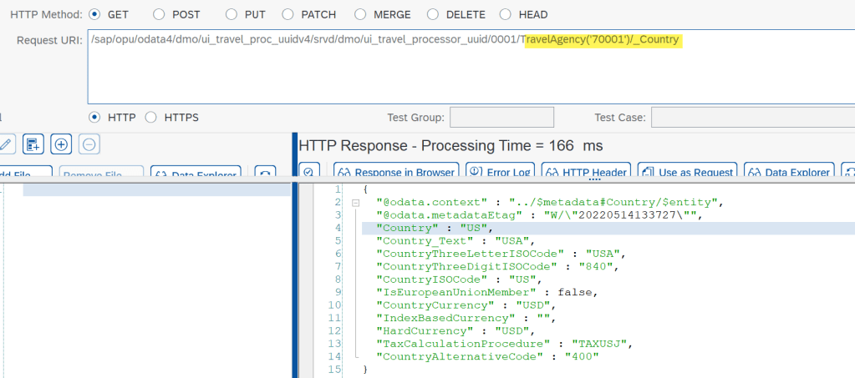This screenshot has width=855, height=378.
Task: Open Response in Browser
Action: [x=395, y=172]
